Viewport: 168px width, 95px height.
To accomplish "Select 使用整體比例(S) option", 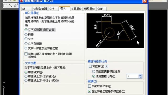I will pyautogui.click(x=104, y=76).
